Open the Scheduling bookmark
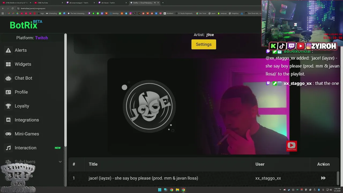The height and width of the screenshot is (193, 343). click(51, 13)
